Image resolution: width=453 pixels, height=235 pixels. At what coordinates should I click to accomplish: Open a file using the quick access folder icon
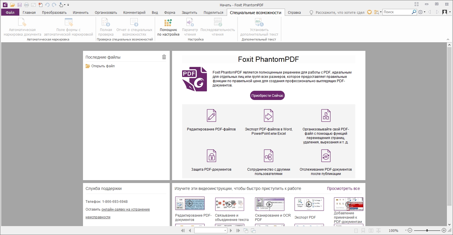pyautogui.click(x=12, y=5)
